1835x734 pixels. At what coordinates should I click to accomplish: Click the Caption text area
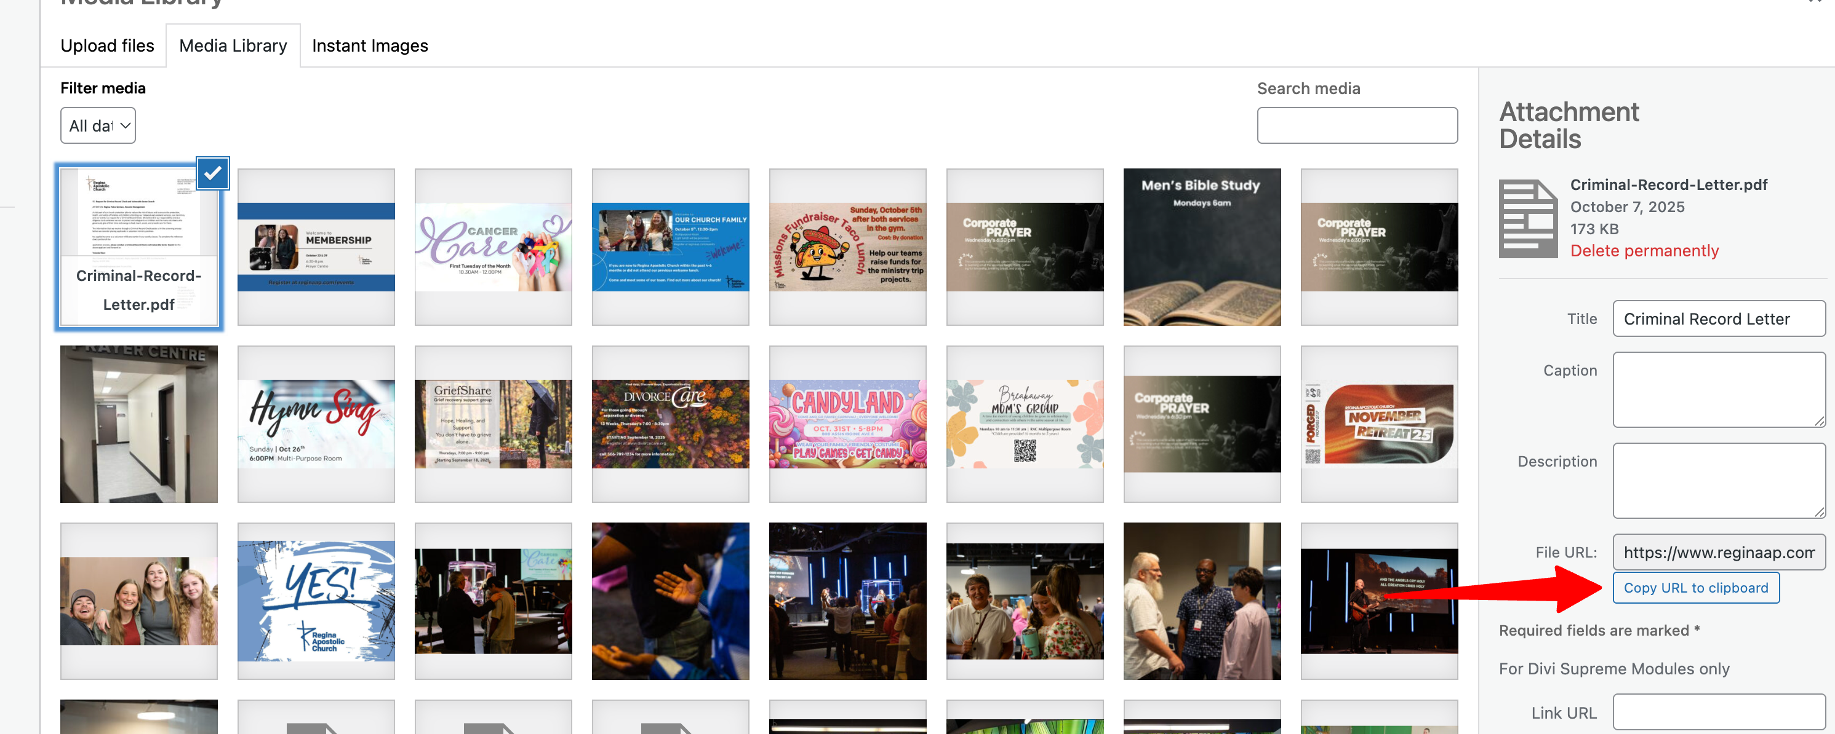[x=1718, y=389]
